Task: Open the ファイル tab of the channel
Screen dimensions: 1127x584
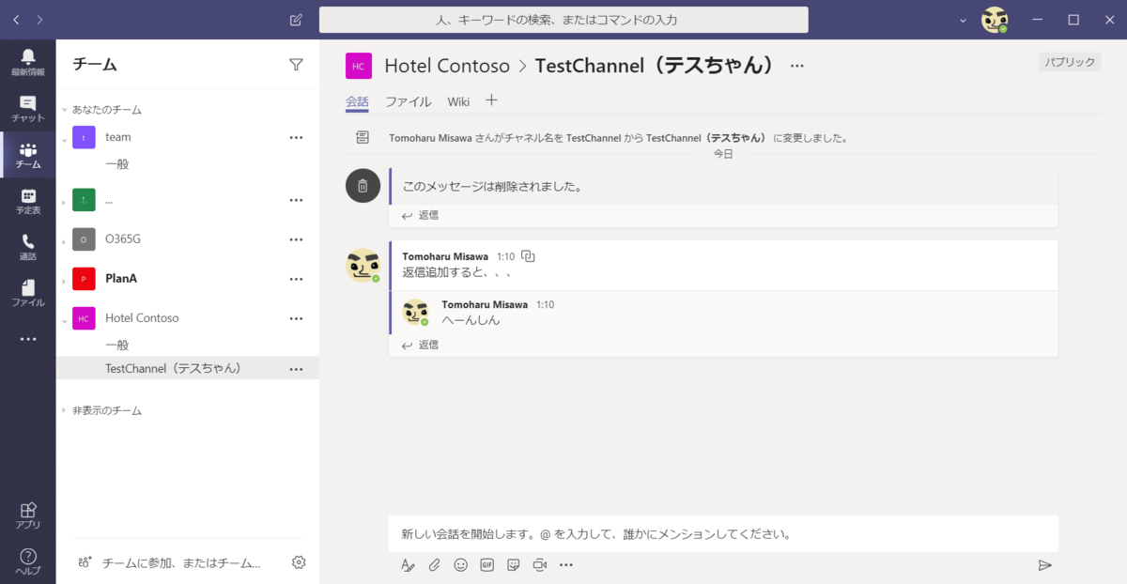Action: [408, 101]
